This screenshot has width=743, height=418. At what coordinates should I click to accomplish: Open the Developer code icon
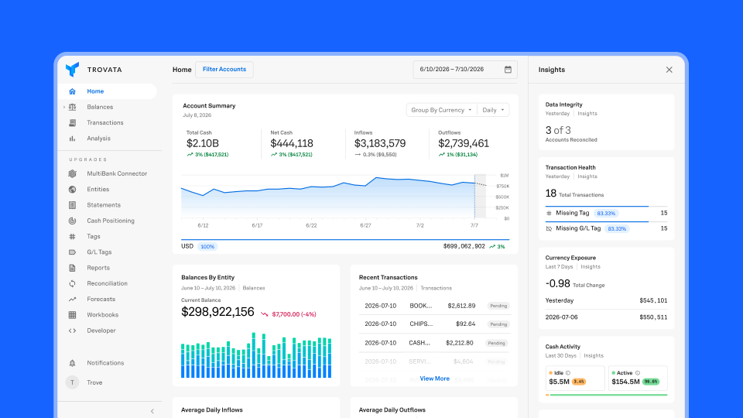point(72,331)
